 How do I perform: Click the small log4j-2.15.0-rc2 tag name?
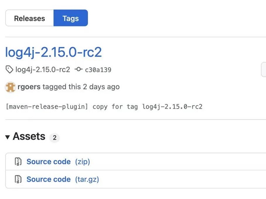point(43,69)
